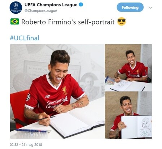Click the Liverpool crest on the large photo shirt
The image size is (162, 149).
tap(65, 90)
